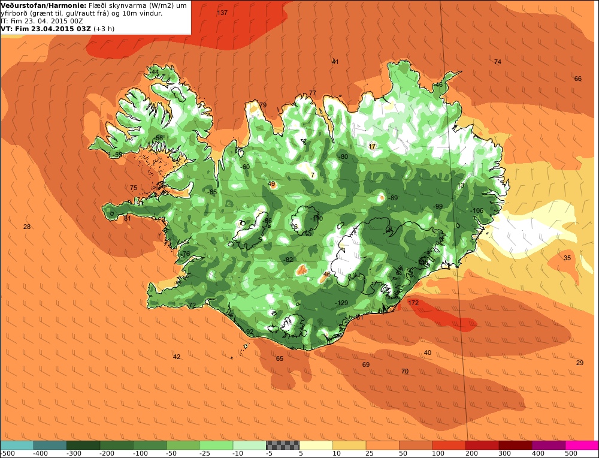Click the '69' flux value over the sea

coord(366,364)
